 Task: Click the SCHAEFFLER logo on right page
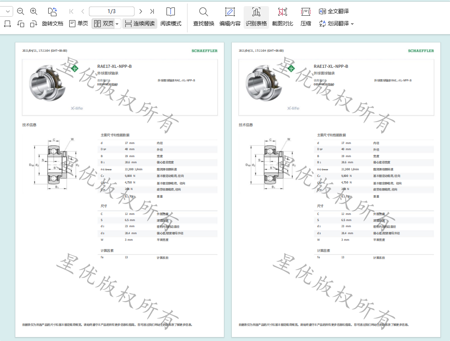tap(421, 51)
